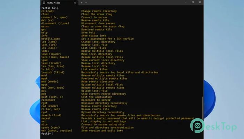This screenshot has height=139, width=244.
Task: Click the 'site' command text
Action: click(44, 124)
